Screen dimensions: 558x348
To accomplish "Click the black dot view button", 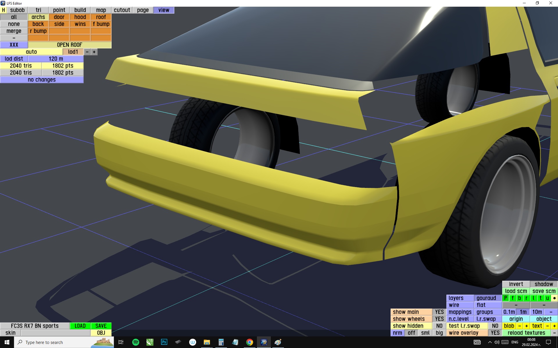I will point(554,298).
